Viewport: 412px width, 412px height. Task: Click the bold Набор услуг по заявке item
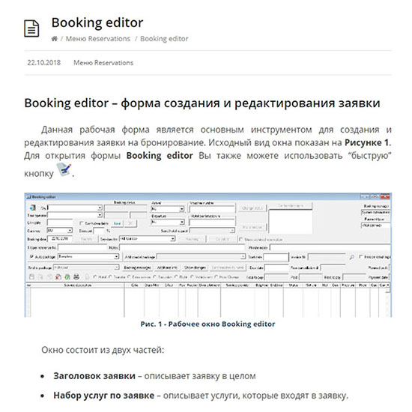pos(104,396)
